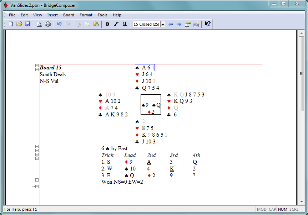The height and width of the screenshot is (215, 308).
Task: Click the context Help pointer icon
Action: pos(207,24)
